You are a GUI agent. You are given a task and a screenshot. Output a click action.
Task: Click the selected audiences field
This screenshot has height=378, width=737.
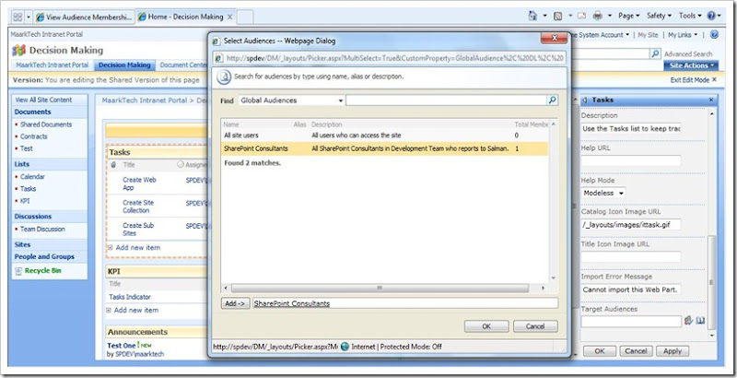point(405,303)
